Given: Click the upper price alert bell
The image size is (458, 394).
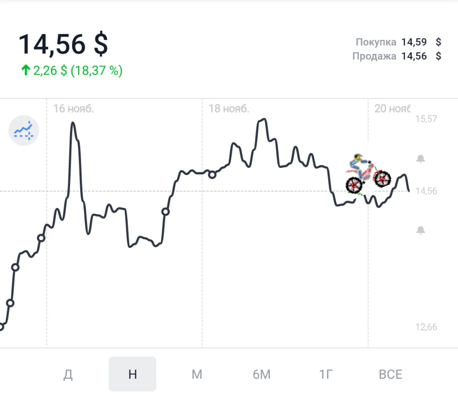Looking at the screenshot, I should [421, 159].
